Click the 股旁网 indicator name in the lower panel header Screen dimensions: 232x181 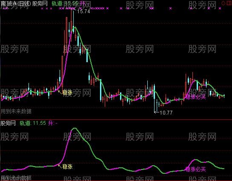pos(8,123)
